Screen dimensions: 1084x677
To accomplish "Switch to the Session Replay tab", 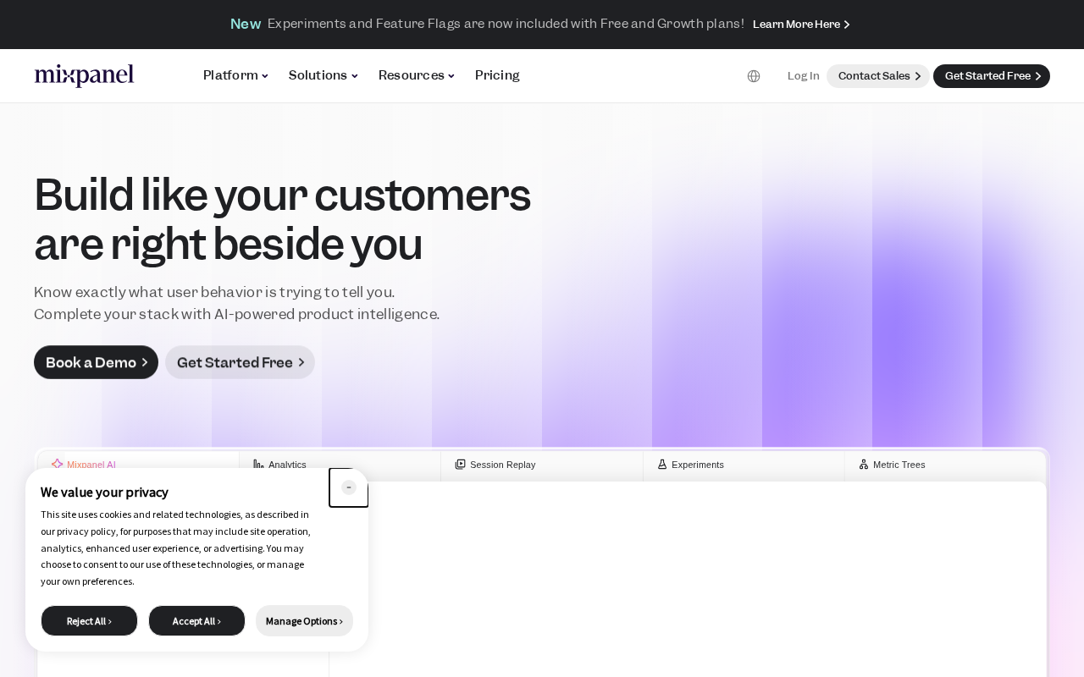I will tap(542, 465).
